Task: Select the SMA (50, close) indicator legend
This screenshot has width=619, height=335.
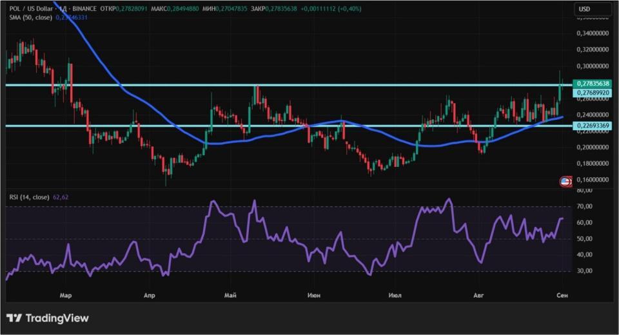Action: coord(31,17)
